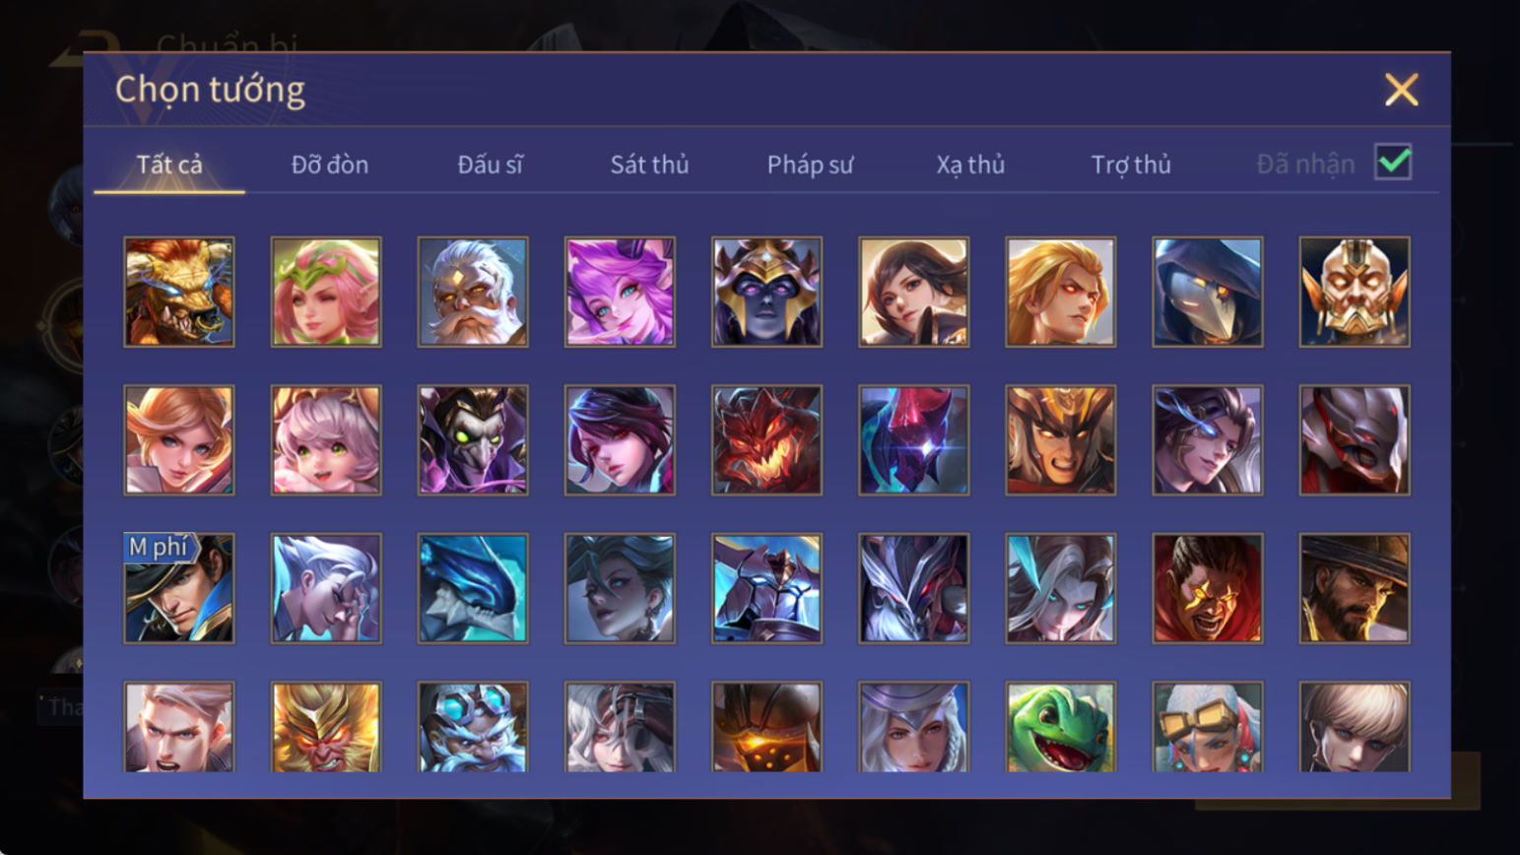Screen dimensions: 1520x855
Task: Select the goggles-wearing hero with headband
Action: coord(1207,727)
